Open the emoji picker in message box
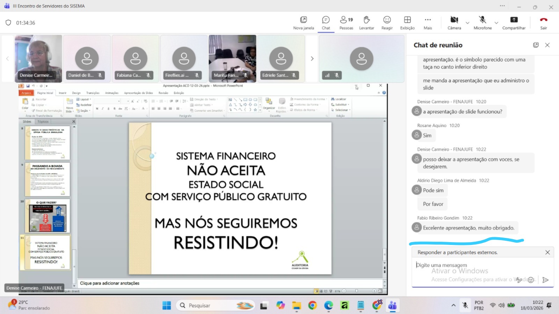 [531, 280]
